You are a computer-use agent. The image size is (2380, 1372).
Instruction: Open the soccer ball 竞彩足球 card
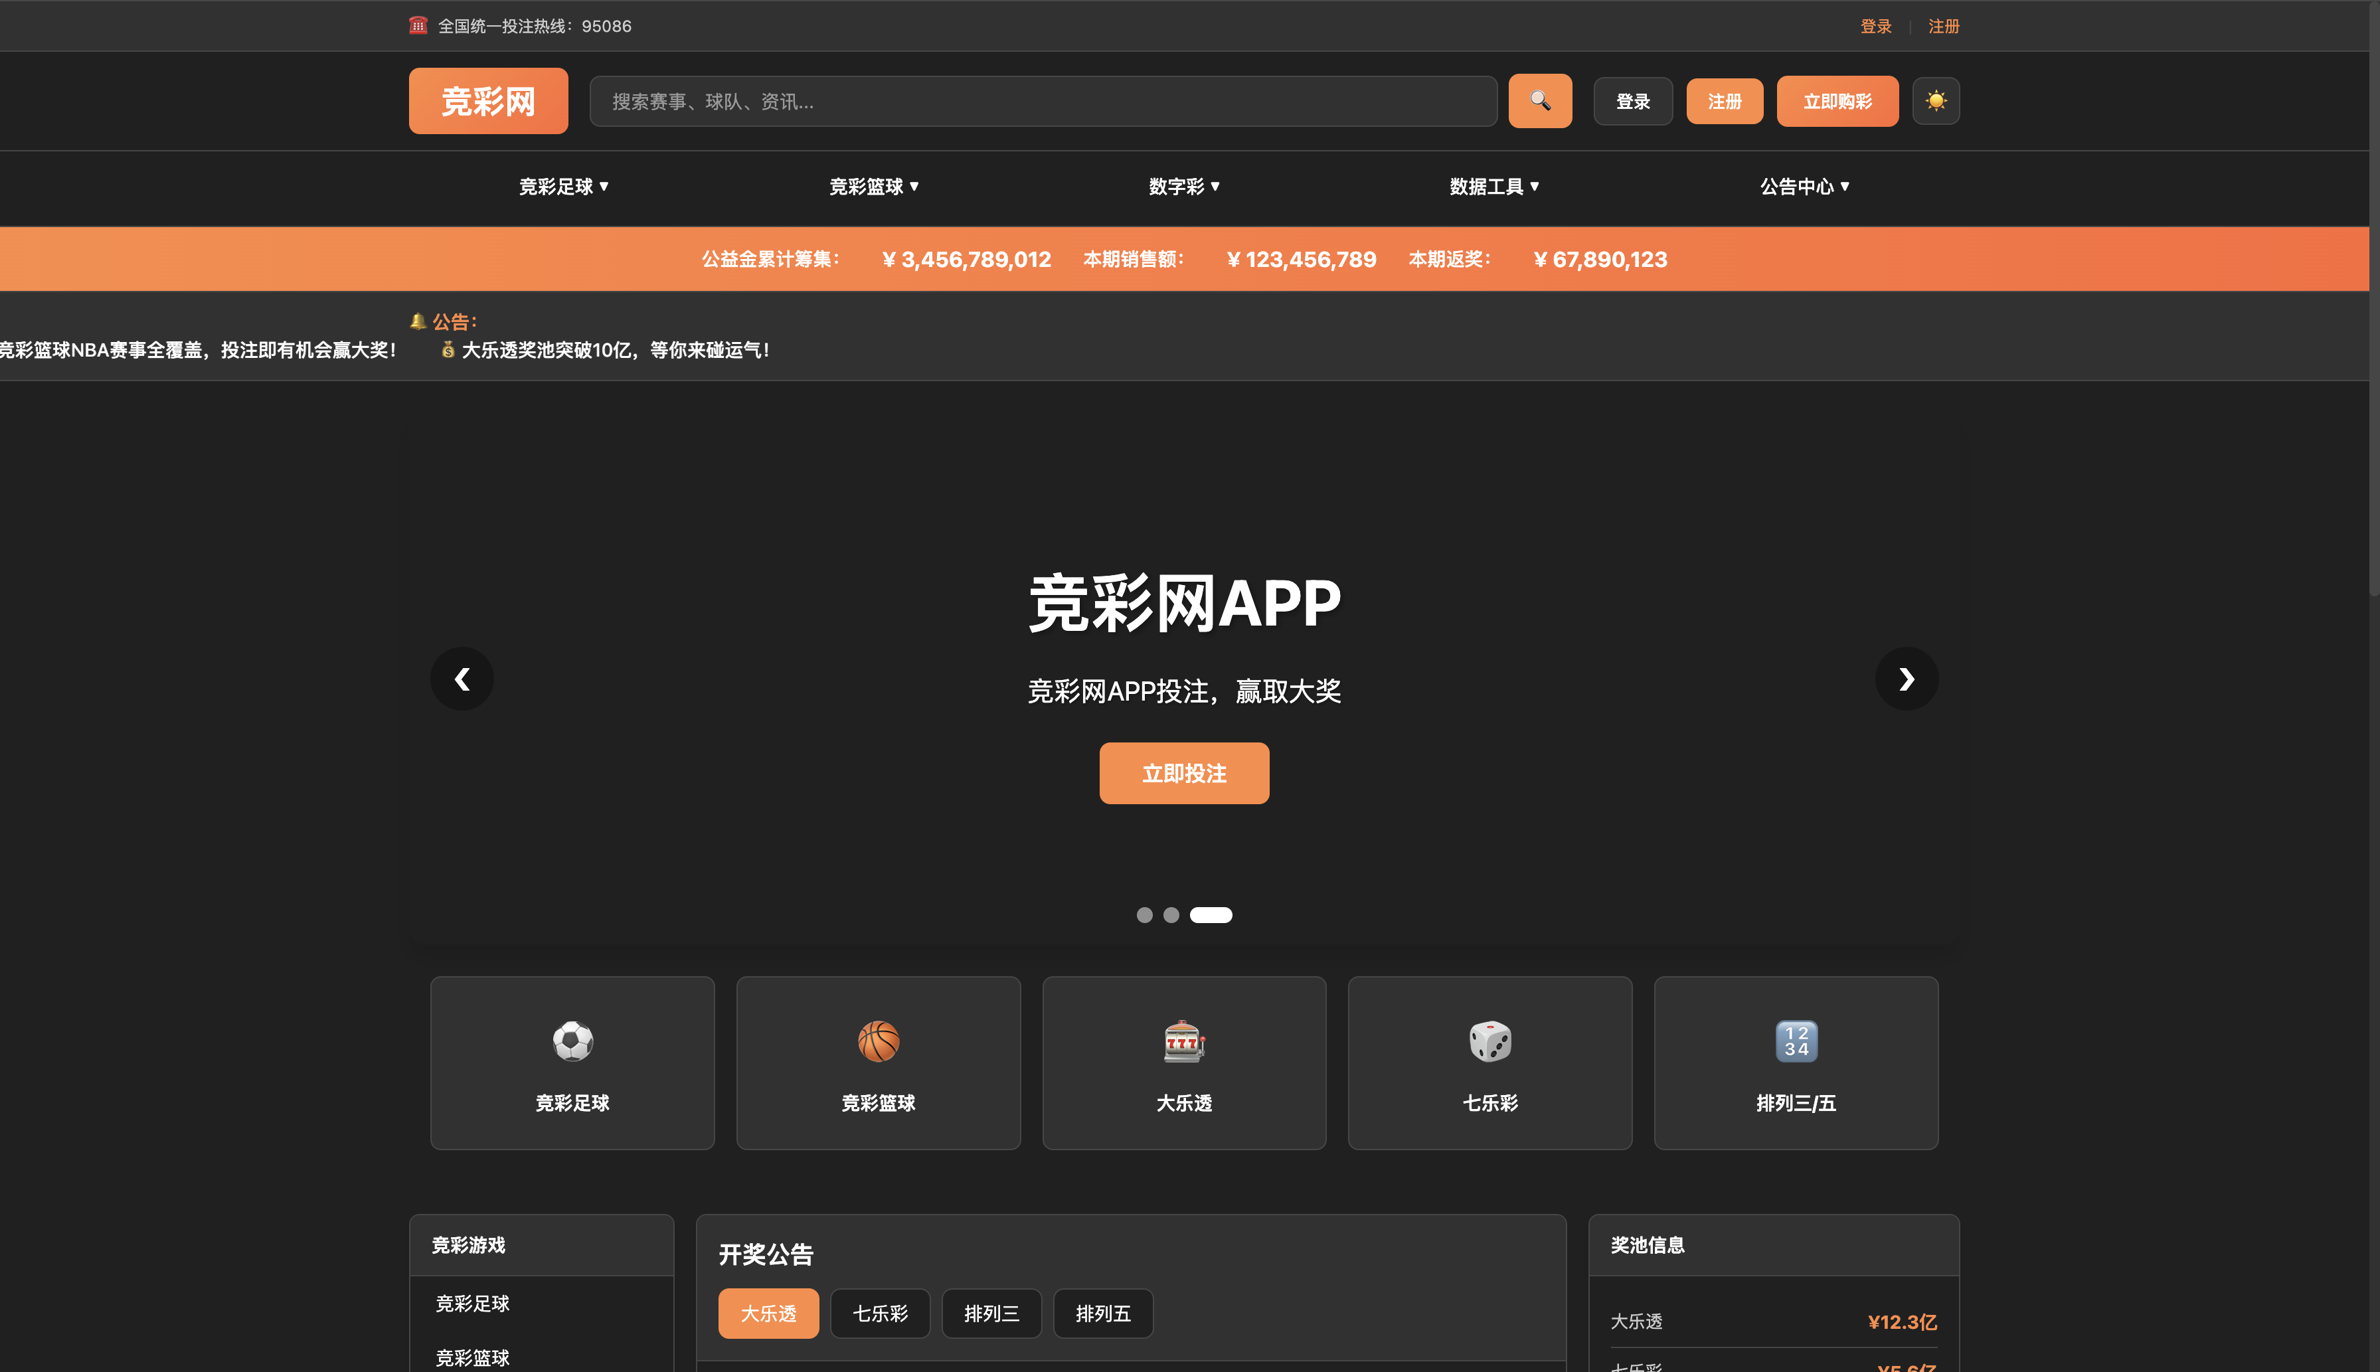point(572,1062)
